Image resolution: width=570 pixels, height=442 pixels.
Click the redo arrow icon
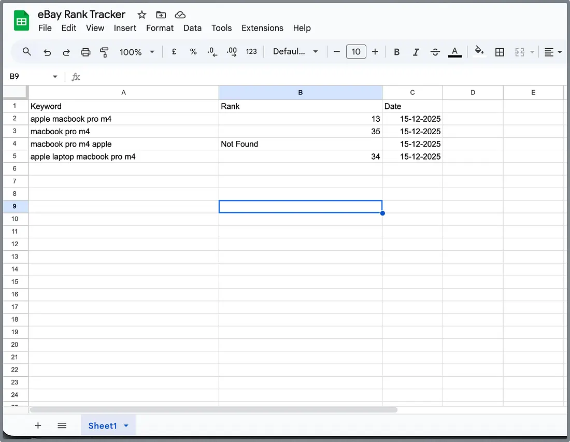(66, 52)
